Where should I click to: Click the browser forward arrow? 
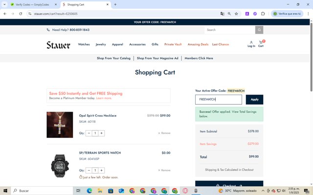pyautogui.click(x=13, y=14)
